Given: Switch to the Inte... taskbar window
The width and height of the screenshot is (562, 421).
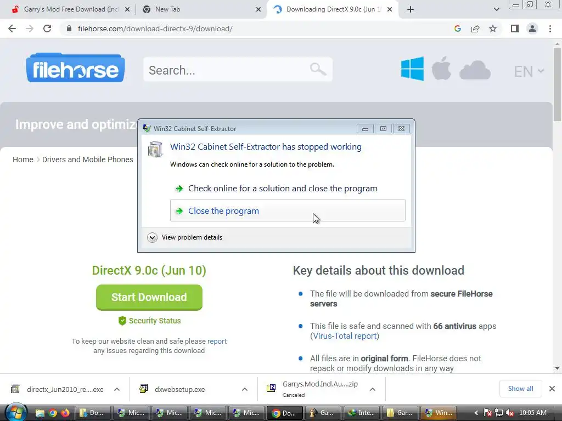Looking at the screenshot, I should [x=362, y=413].
